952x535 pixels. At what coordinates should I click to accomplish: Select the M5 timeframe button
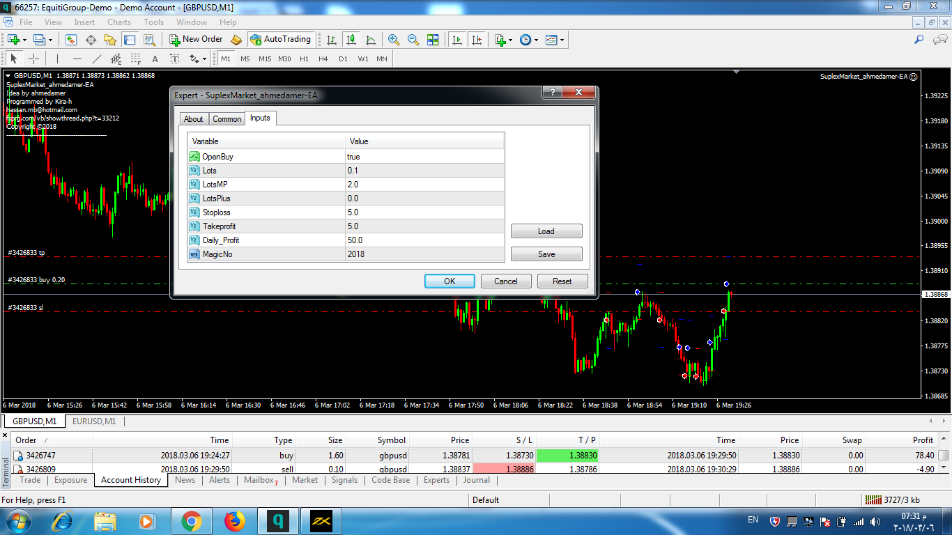pyautogui.click(x=245, y=59)
